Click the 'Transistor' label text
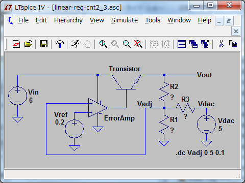 pyautogui.click(x=125, y=69)
